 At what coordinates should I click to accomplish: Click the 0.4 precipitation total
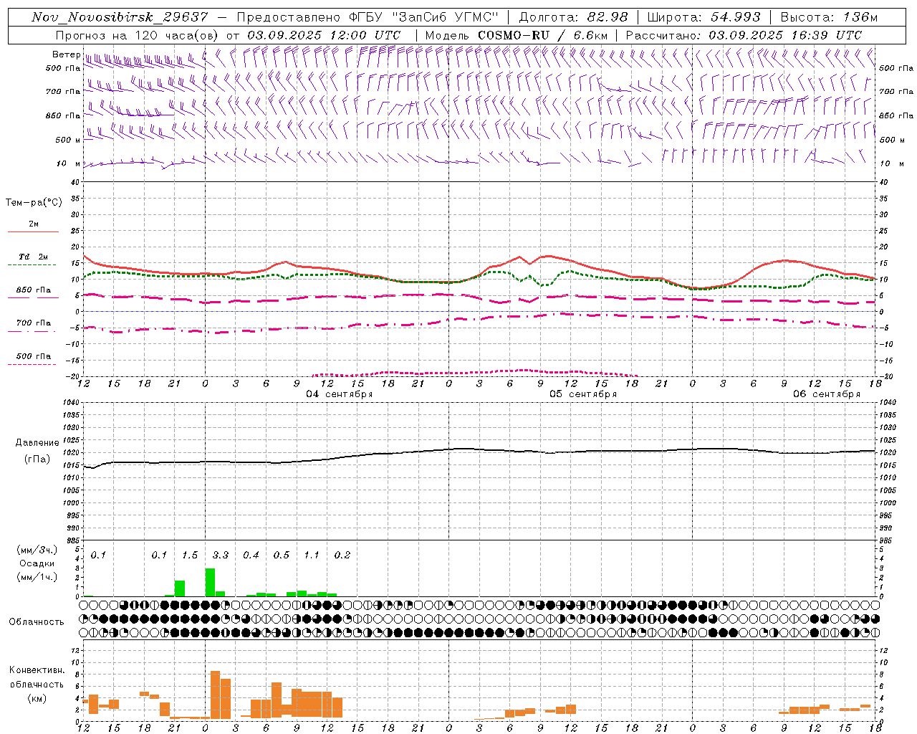tap(251, 555)
